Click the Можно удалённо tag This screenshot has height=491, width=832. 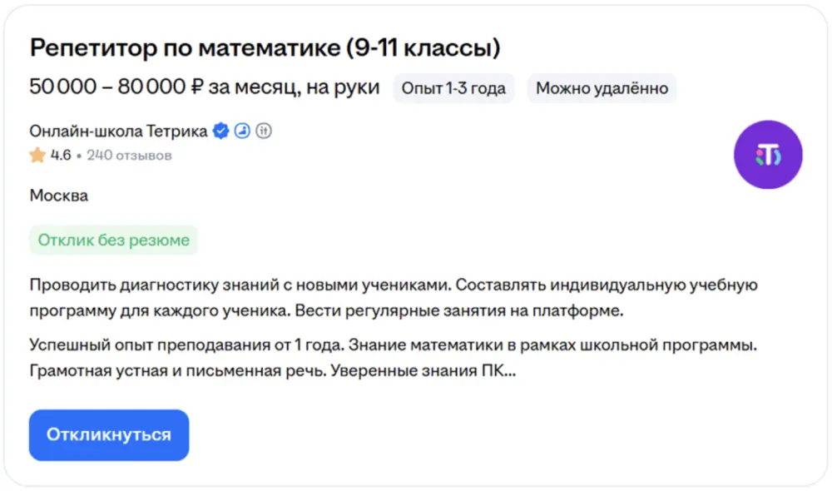point(602,88)
